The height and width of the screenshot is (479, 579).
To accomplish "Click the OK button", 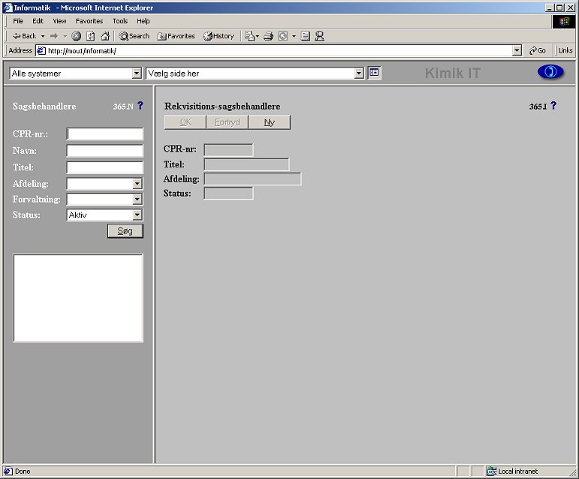I will (x=185, y=122).
